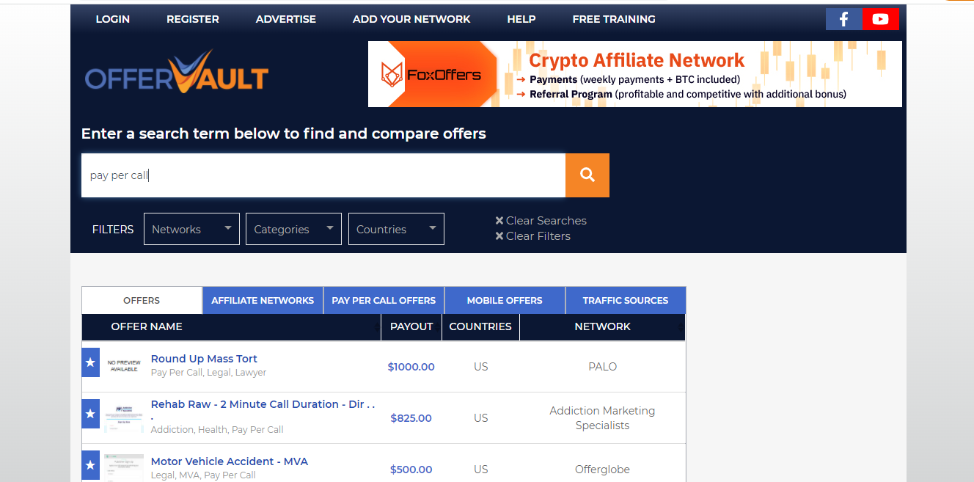This screenshot has height=482, width=974.
Task: Click the X icon beside Clear Searches
Action: click(x=499, y=221)
